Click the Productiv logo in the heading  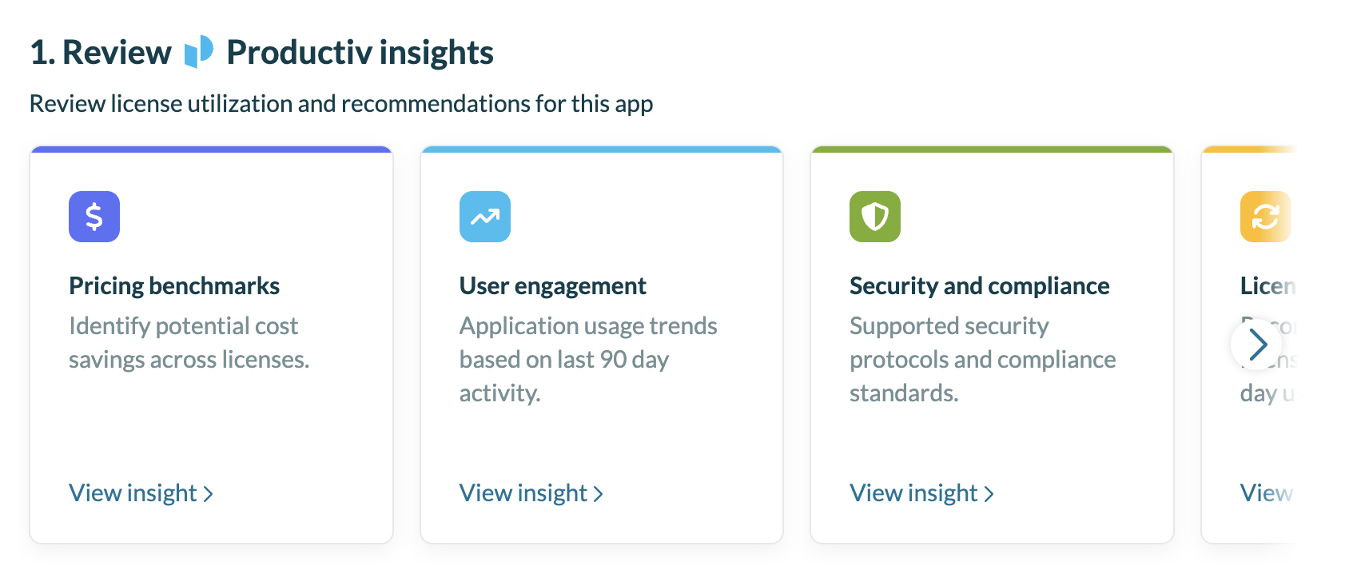click(x=199, y=52)
